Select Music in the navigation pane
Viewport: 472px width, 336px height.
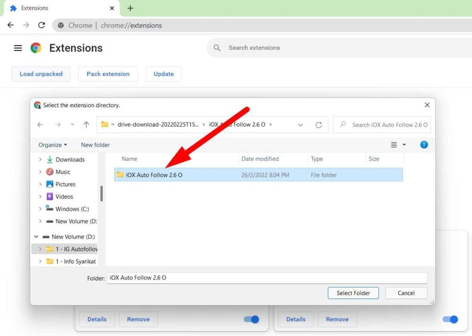click(x=59, y=172)
